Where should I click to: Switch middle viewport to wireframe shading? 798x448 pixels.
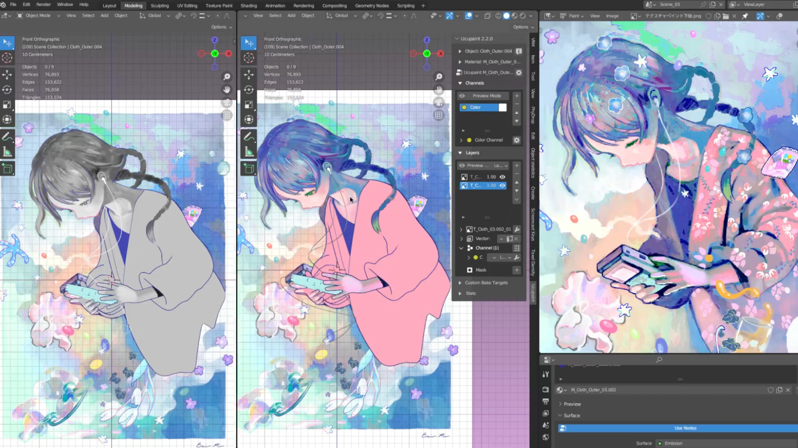point(498,16)
